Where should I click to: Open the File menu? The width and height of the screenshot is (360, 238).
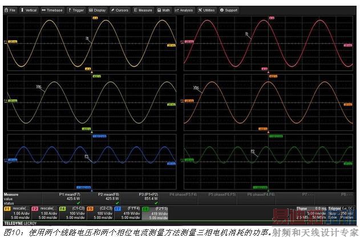[x=10, y=10]
